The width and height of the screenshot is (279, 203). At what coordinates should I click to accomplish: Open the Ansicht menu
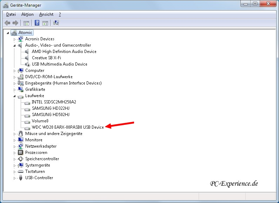(x=46, y=14)
